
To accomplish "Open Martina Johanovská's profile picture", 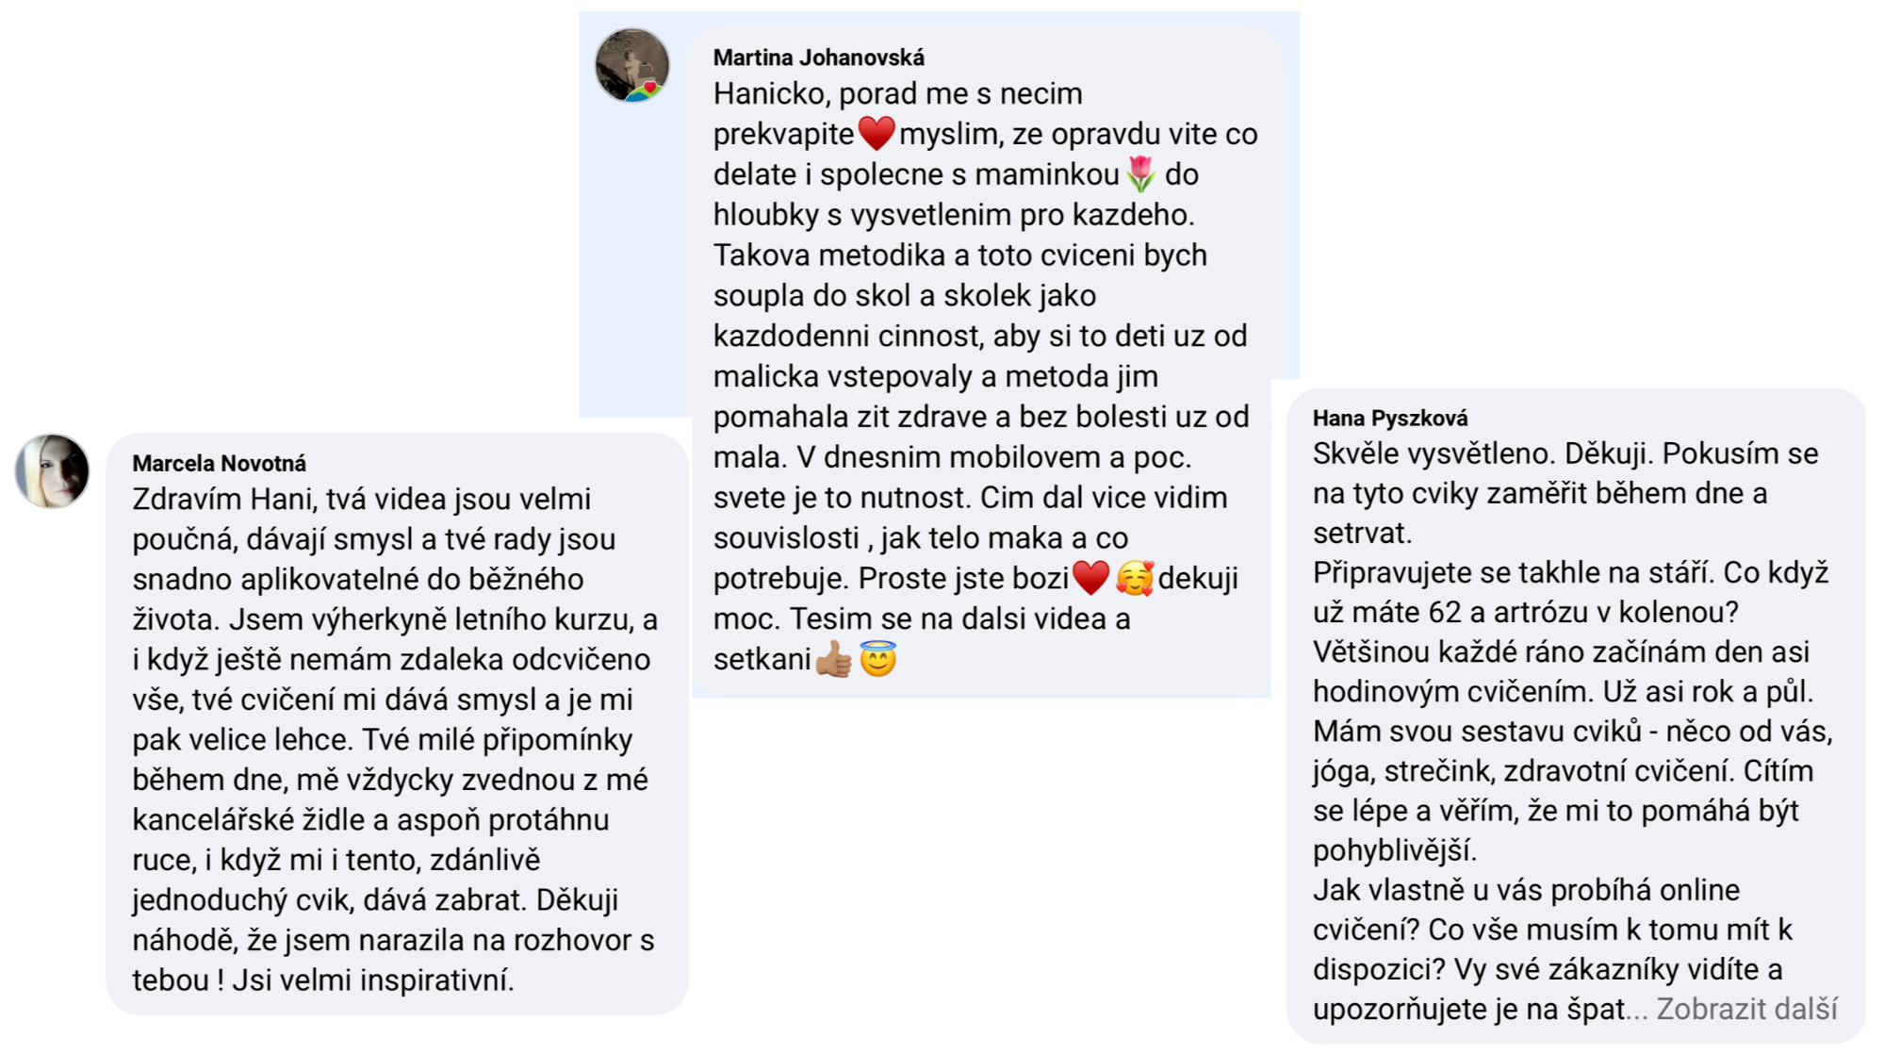I will tap(631, 64).
